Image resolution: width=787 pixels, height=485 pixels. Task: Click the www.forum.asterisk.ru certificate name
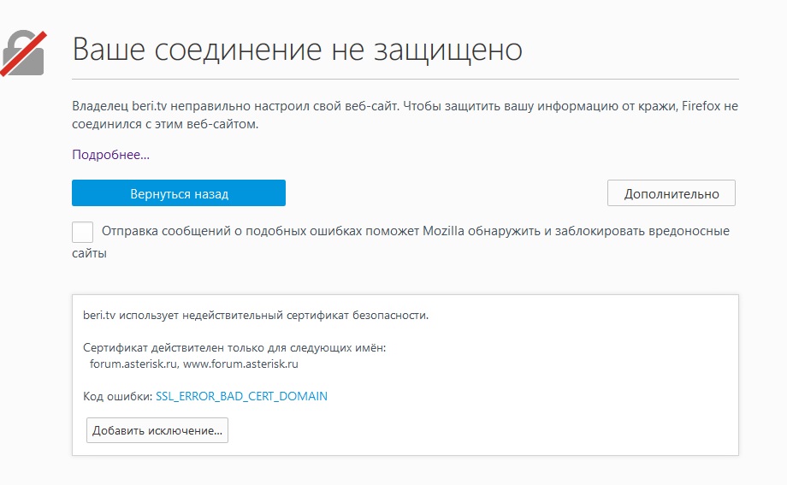click(x=240, y=364)
